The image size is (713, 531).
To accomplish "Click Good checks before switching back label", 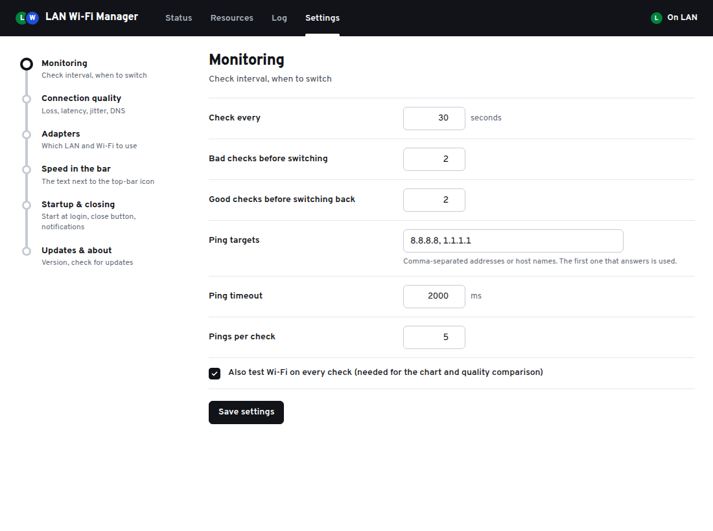I will point(282,199).
